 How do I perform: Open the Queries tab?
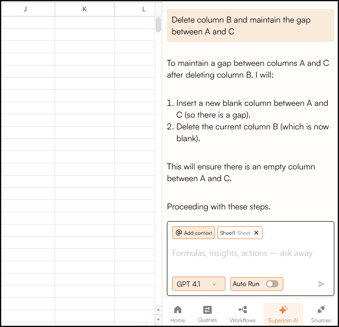tap(207, 314)
